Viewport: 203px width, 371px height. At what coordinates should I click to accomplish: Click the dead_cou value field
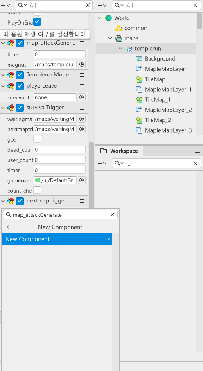point(59,150)
